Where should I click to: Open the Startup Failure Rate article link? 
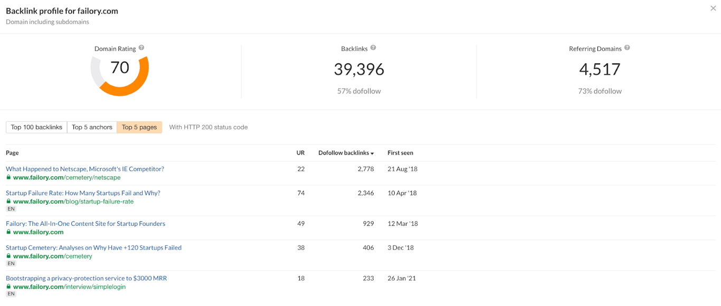pos(83,193)
